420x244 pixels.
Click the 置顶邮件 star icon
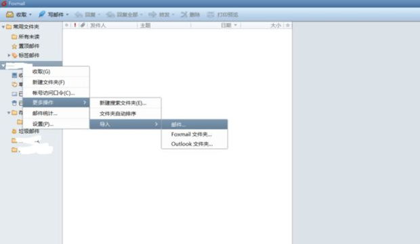point(14,46)
